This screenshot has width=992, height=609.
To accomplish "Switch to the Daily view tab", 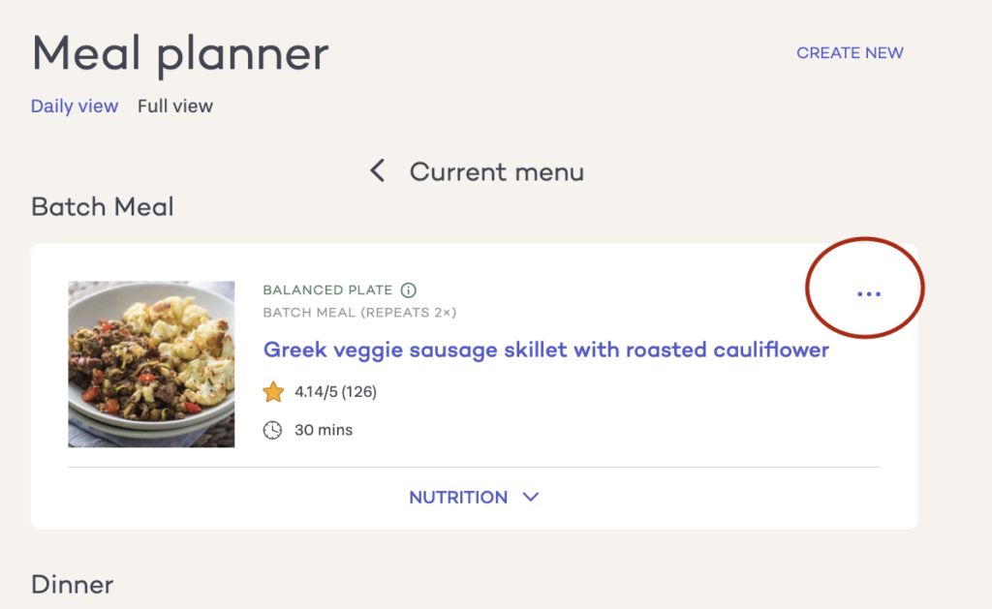I will tap(74, 107).
